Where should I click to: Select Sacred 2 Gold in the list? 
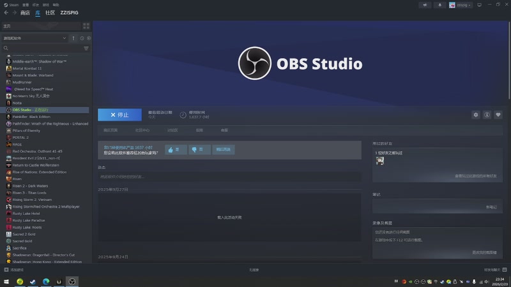coord(24,234)
